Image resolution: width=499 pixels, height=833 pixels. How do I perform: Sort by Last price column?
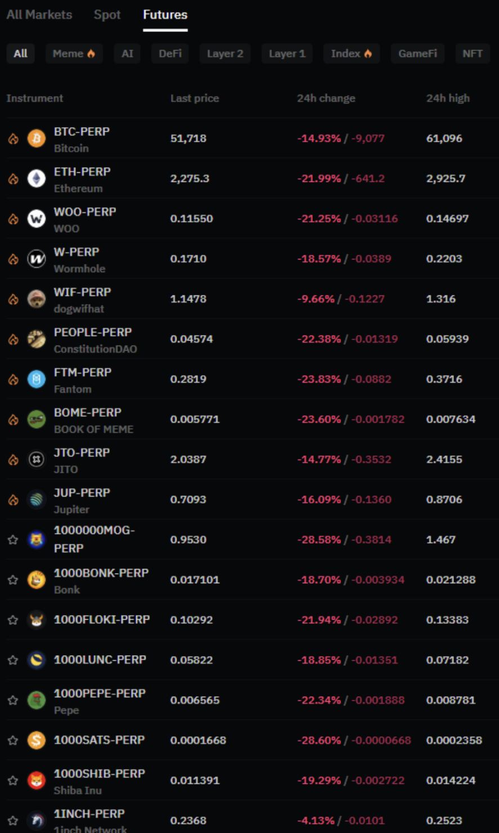(195, 98)
